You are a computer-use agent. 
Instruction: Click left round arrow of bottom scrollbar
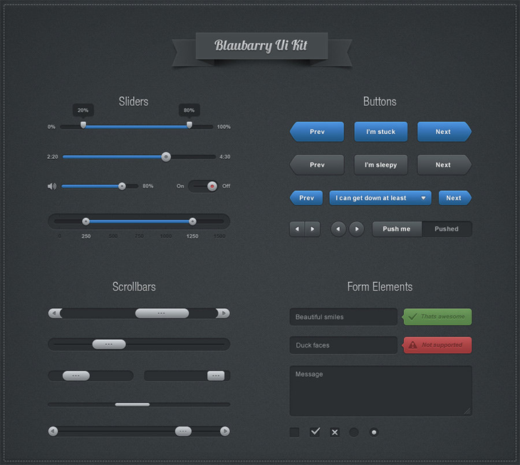[x=53, y=432]
